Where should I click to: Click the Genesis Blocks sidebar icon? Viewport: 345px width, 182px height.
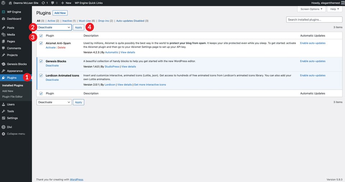[3, 64]
